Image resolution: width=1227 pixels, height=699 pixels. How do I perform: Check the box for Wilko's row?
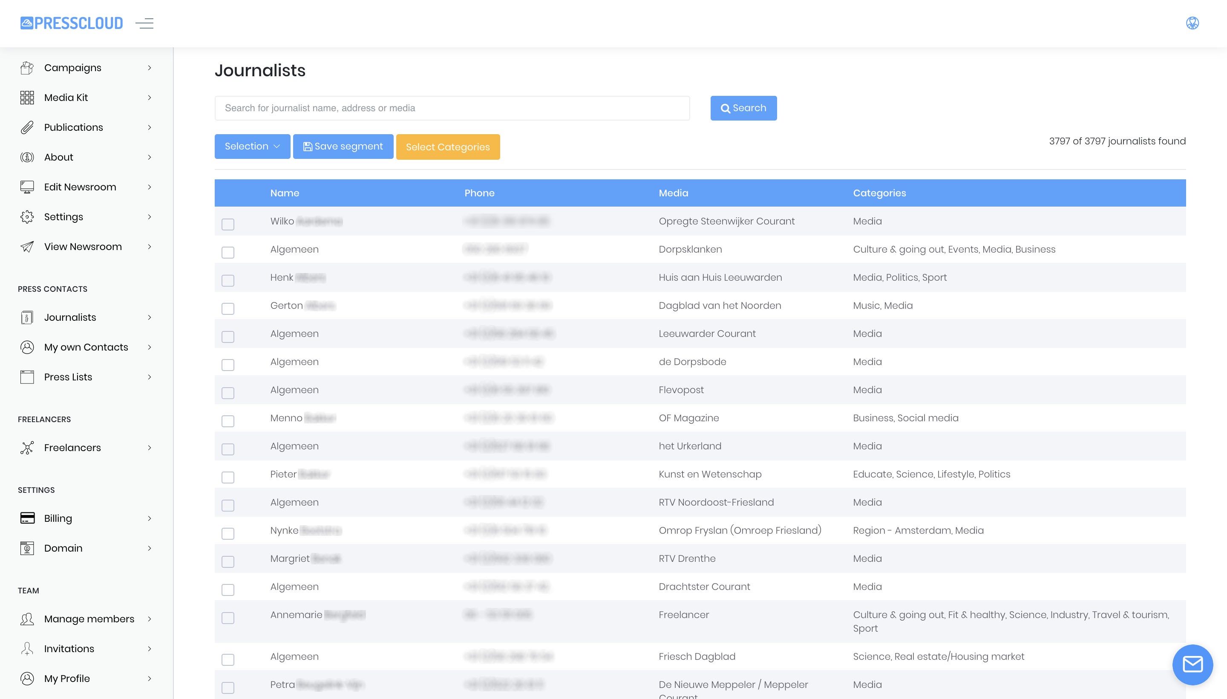coord(228,224)
